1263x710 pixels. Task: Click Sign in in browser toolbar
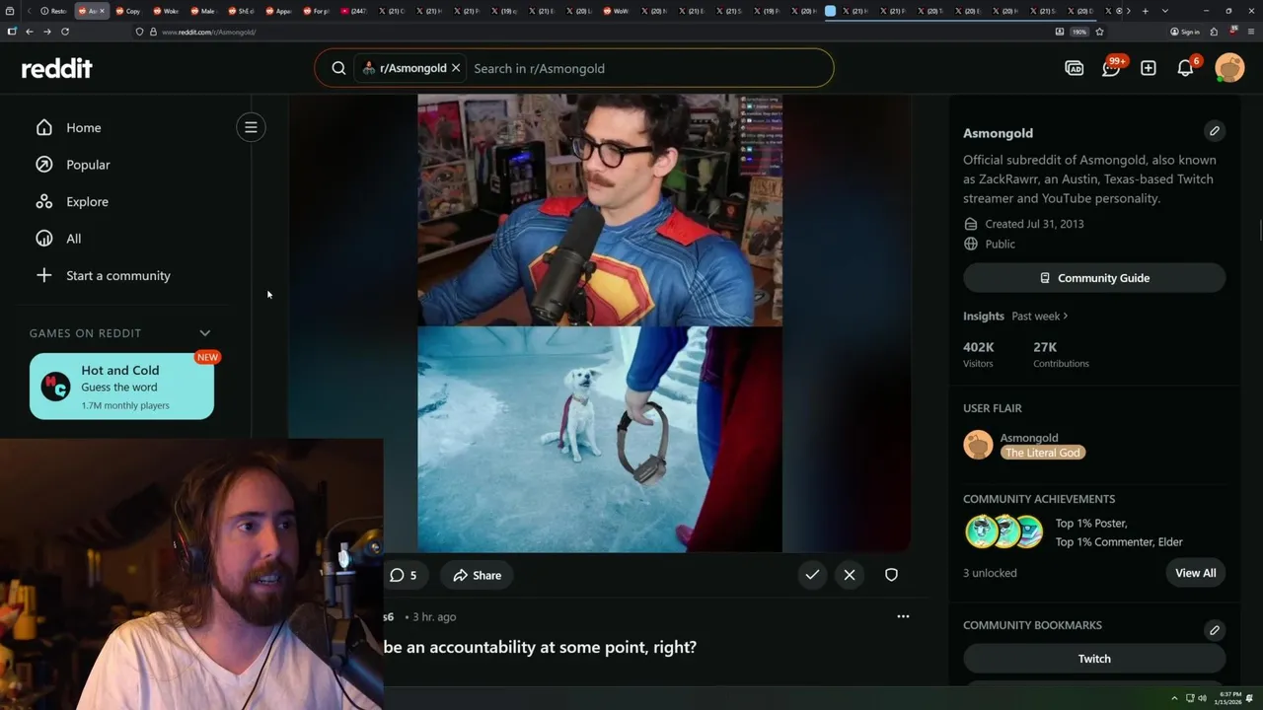click(1185, 32)
